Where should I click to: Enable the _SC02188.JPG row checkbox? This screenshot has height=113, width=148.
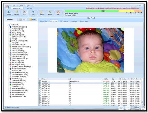(x=40, y=91)
